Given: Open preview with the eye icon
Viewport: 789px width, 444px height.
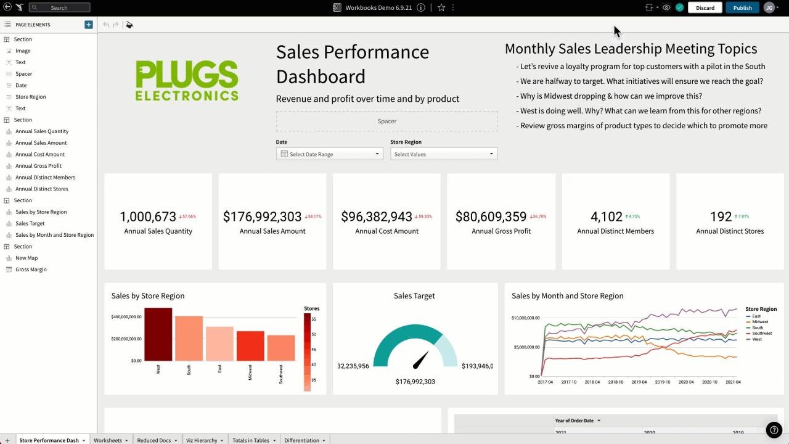Looking at the screenshot, I should 665,7.
